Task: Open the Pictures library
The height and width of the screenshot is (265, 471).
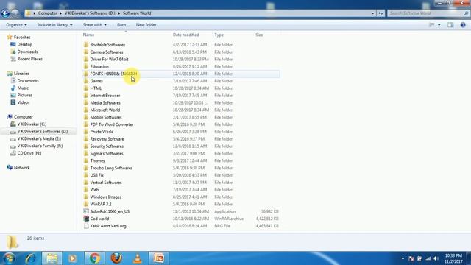Action: tap(24, 95)
